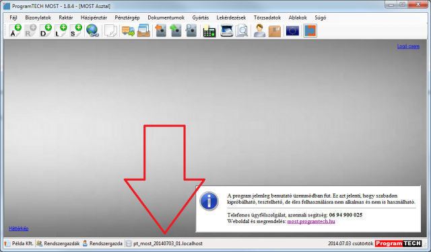Click the new 'D' document toolbar icon
The height and width of the screenshot is (252, 431).
(46, 30)
